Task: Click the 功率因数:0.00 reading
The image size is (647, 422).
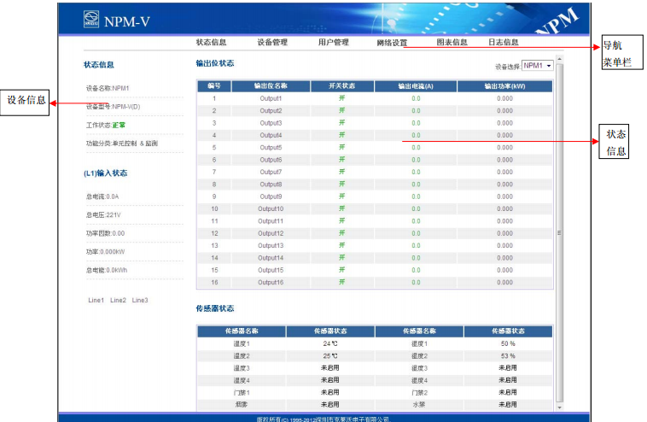Action: click(105, 233)
